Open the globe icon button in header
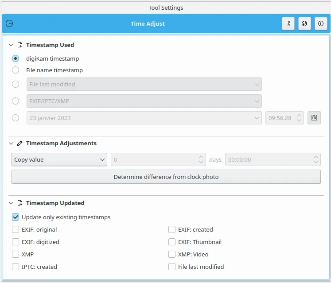Image resolution: width=331 pixels, height=283 pixels. (304, 24)
